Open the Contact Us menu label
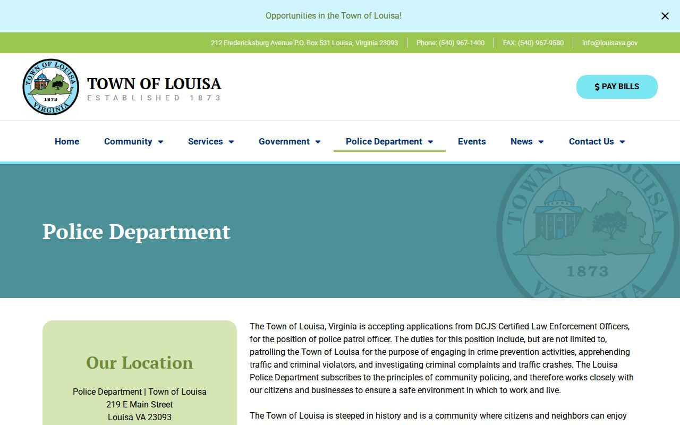The image size is (680, 425). [591, 141]
